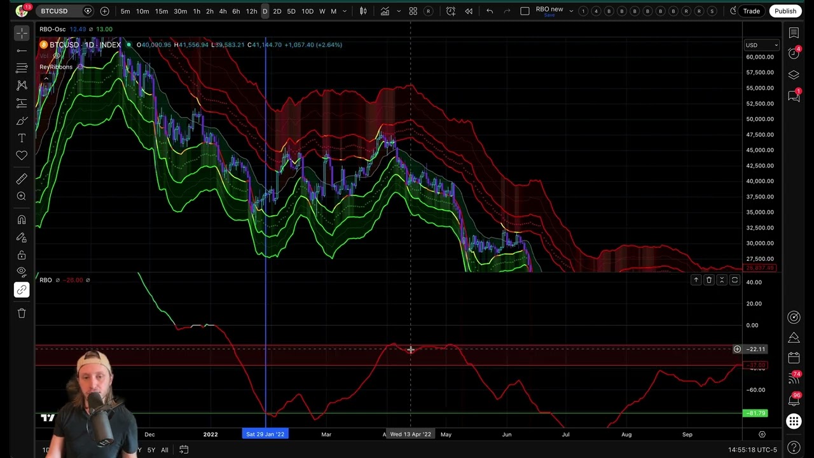Viewport: 814px width, 458px height.
Task: Open the Fibonacci tools in left sidebar
Action: coord(22,68)
